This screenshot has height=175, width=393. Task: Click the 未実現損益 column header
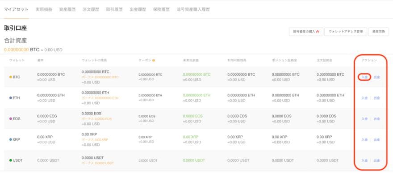(191, 60)
